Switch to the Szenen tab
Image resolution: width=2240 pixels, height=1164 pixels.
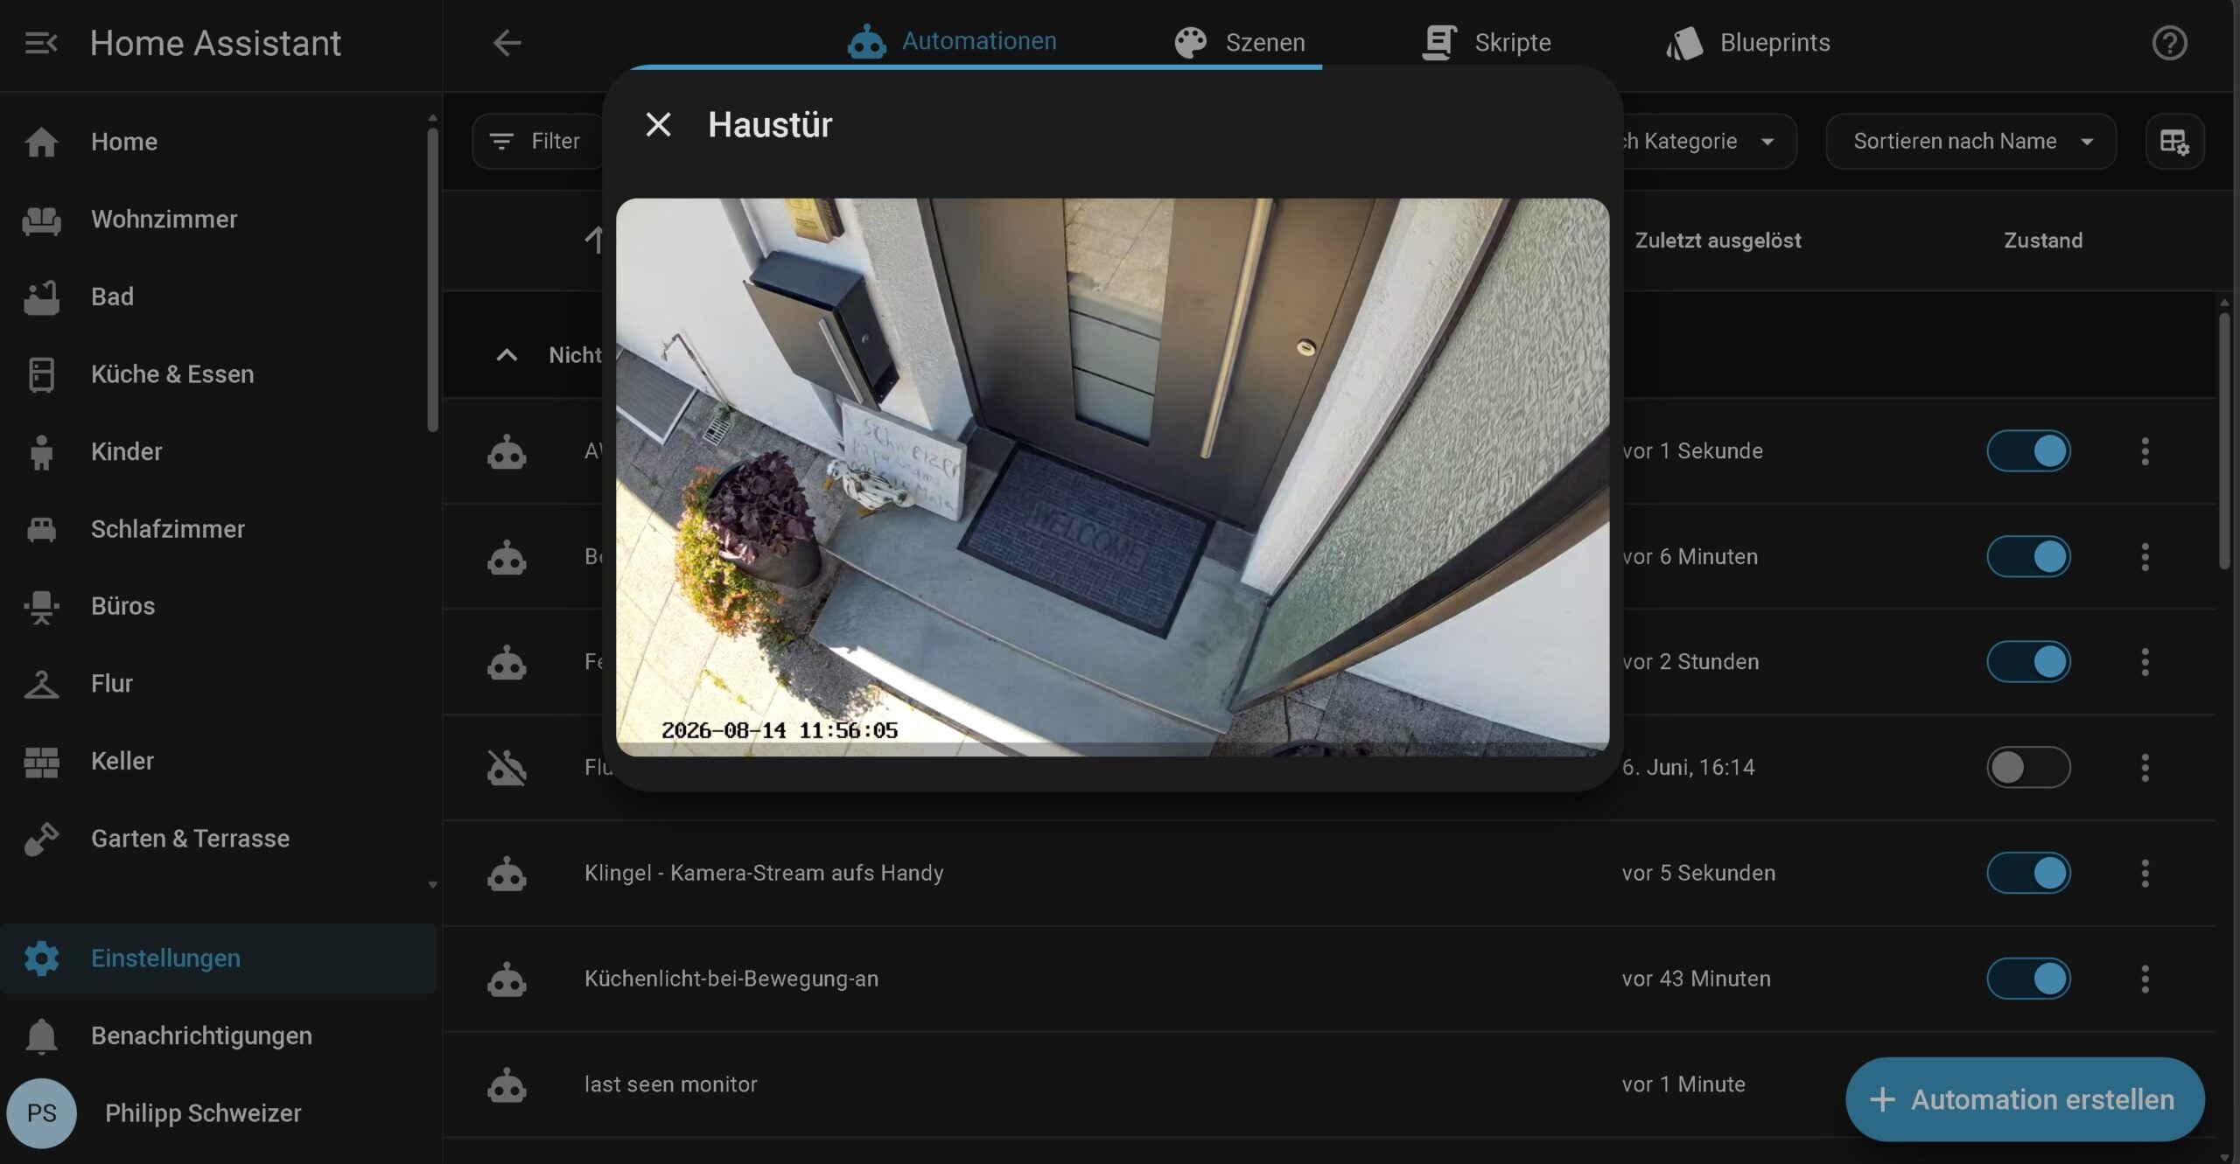1239,42
